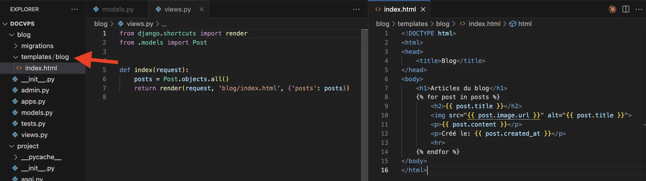
Task: Collapse the DOCVPS root folder
Action: click(5, 24)
